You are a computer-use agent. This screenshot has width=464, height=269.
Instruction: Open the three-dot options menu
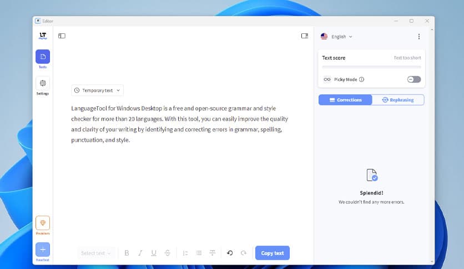418,37
